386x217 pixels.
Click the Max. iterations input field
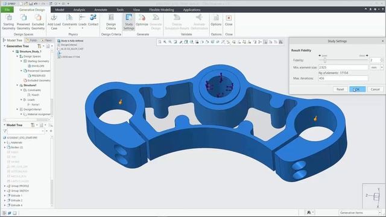point(343,78)
